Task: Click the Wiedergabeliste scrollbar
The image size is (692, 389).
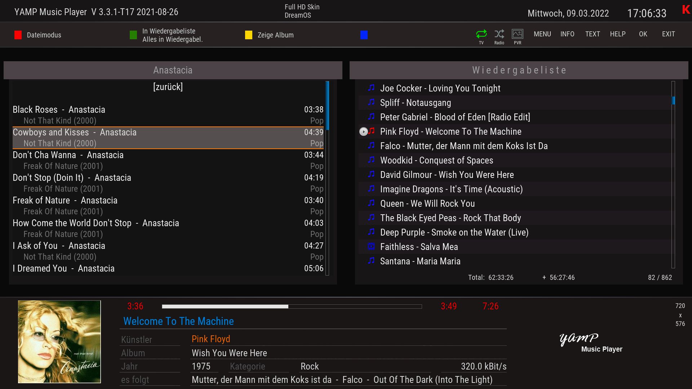Action: [x=673, y=175]
